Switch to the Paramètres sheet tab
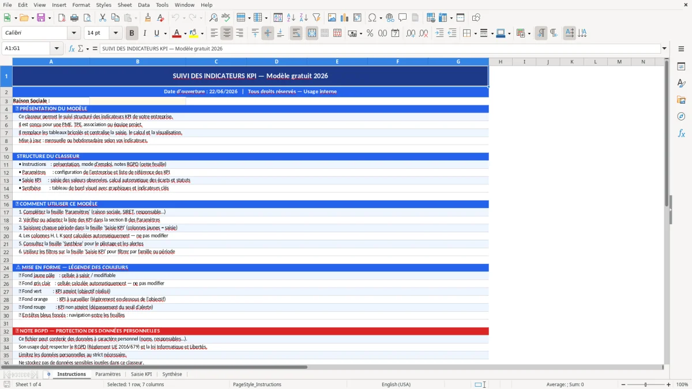The image size is (692, 389). (108, 374)
